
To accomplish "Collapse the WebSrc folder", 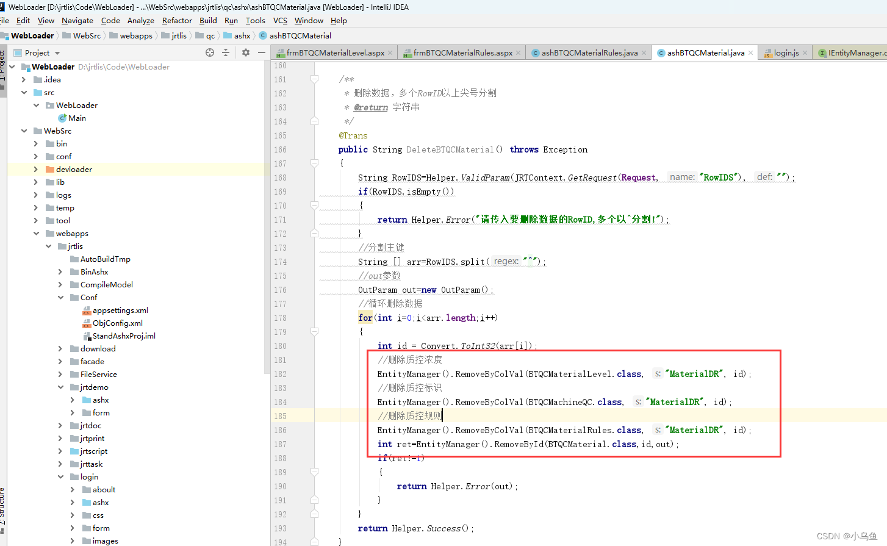I will click(x=24, y=131).
